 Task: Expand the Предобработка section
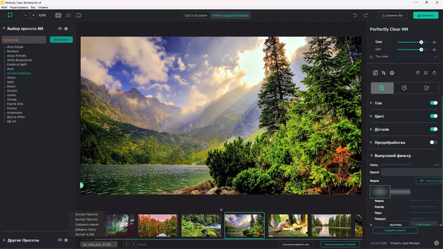(x=371, y=142)
